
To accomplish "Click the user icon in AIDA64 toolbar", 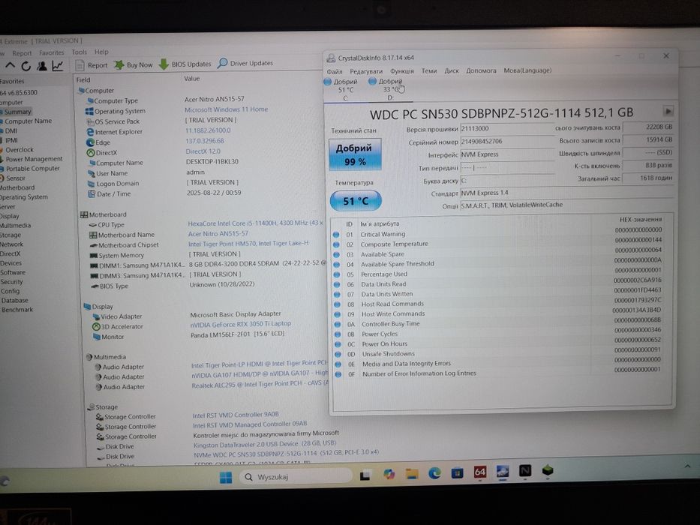I will [x=42, y=66].
